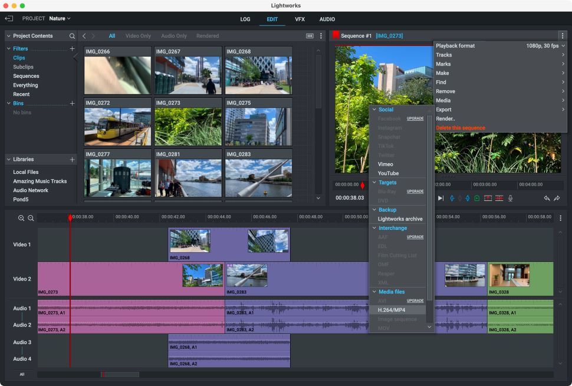Switch to the VFX tab
The image size is (572, 386).
300,19
